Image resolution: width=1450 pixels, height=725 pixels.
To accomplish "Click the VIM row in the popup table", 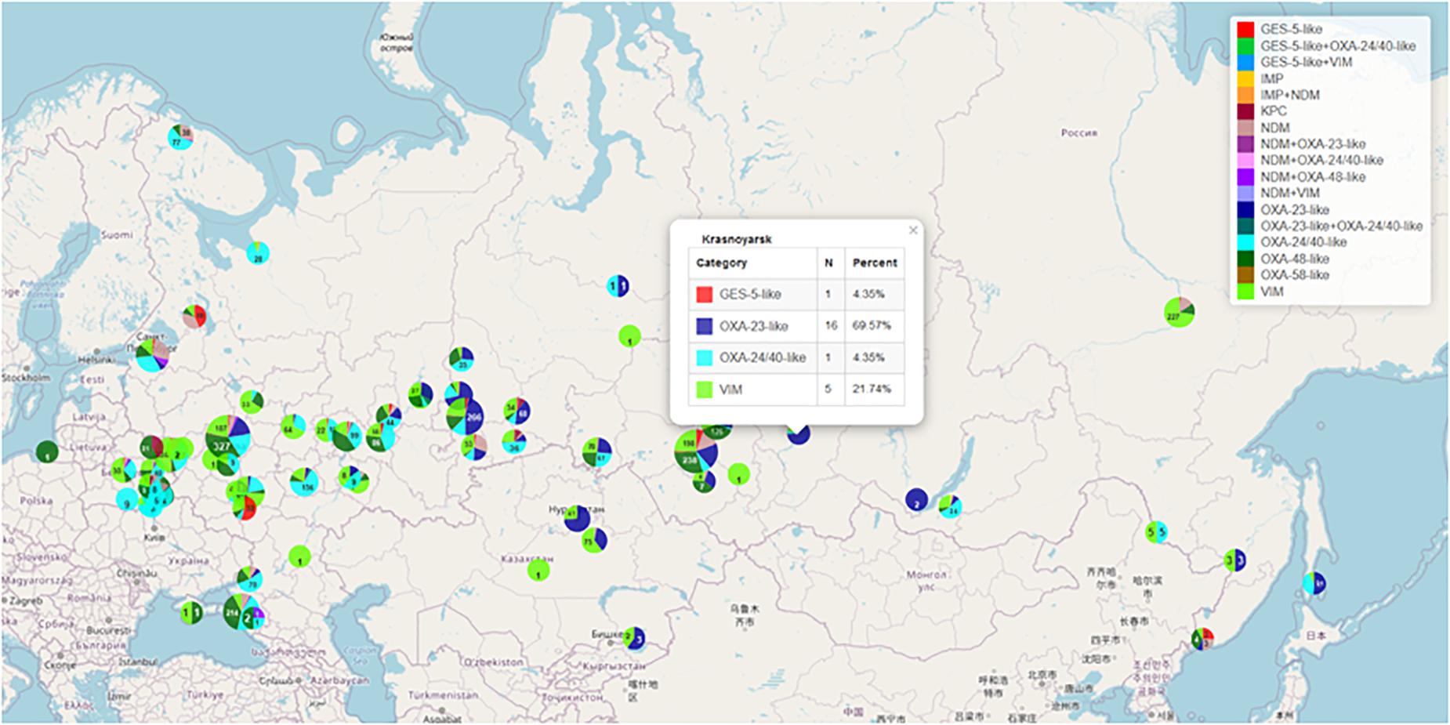I will click(x=796, y=389).
